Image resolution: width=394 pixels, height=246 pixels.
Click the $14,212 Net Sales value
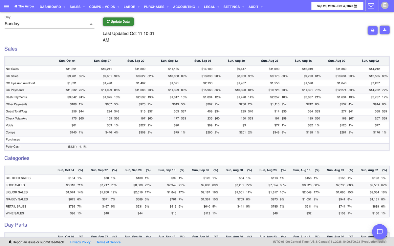[374, 69]
